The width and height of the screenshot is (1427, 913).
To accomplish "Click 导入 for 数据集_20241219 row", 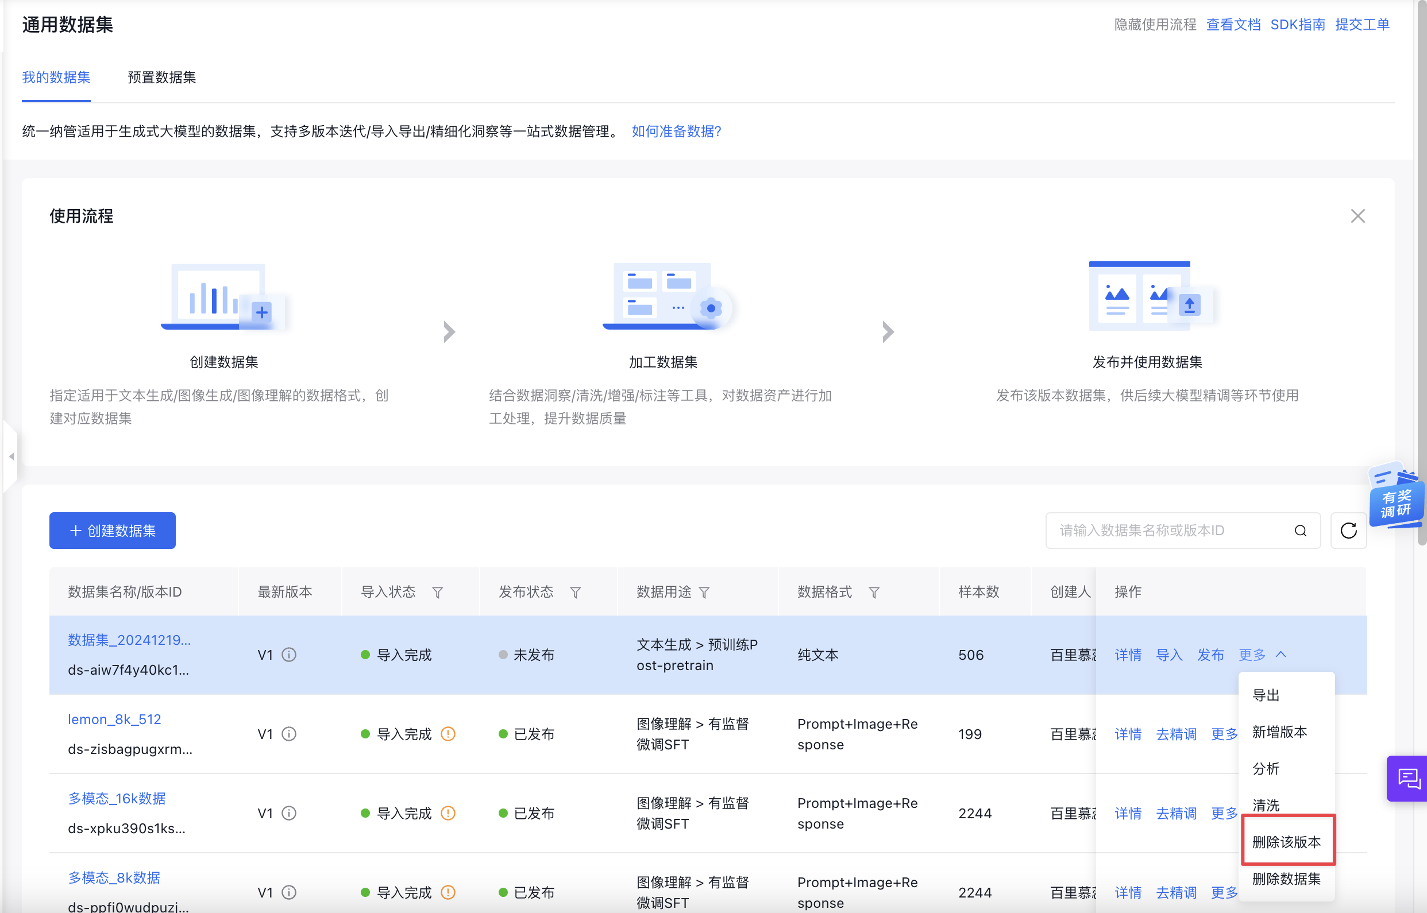I will coord(1169,655).
